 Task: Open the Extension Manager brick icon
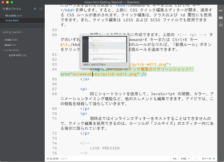click(x=221, y=18)
